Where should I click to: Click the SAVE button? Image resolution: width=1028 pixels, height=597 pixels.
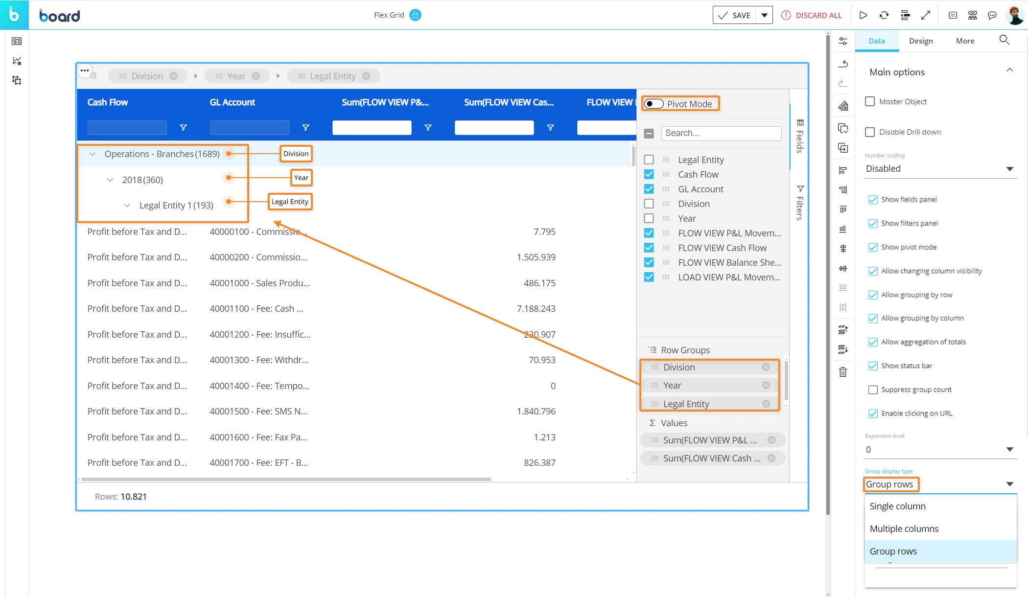[x=737, y=14]
